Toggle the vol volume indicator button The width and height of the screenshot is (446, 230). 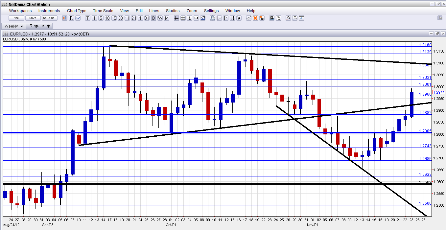pyautogui.click(x=203, y=18)
